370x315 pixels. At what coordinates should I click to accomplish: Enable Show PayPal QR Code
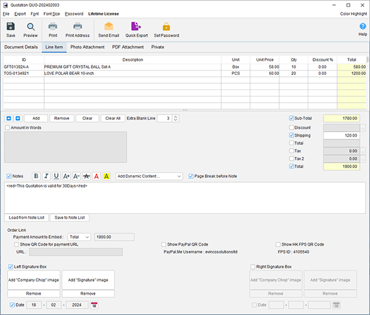(x=164, y=244)
